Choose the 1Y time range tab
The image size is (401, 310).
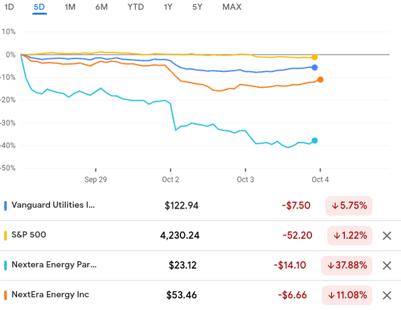tap(168, 7)
